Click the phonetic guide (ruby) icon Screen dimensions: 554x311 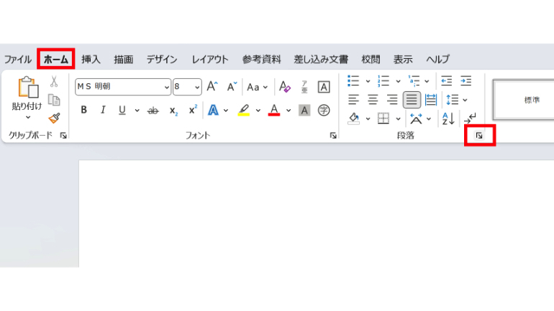304,87
